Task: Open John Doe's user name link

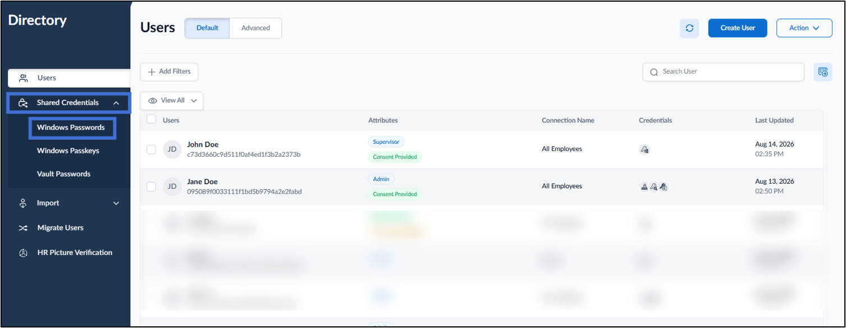Action: [203, 145]
